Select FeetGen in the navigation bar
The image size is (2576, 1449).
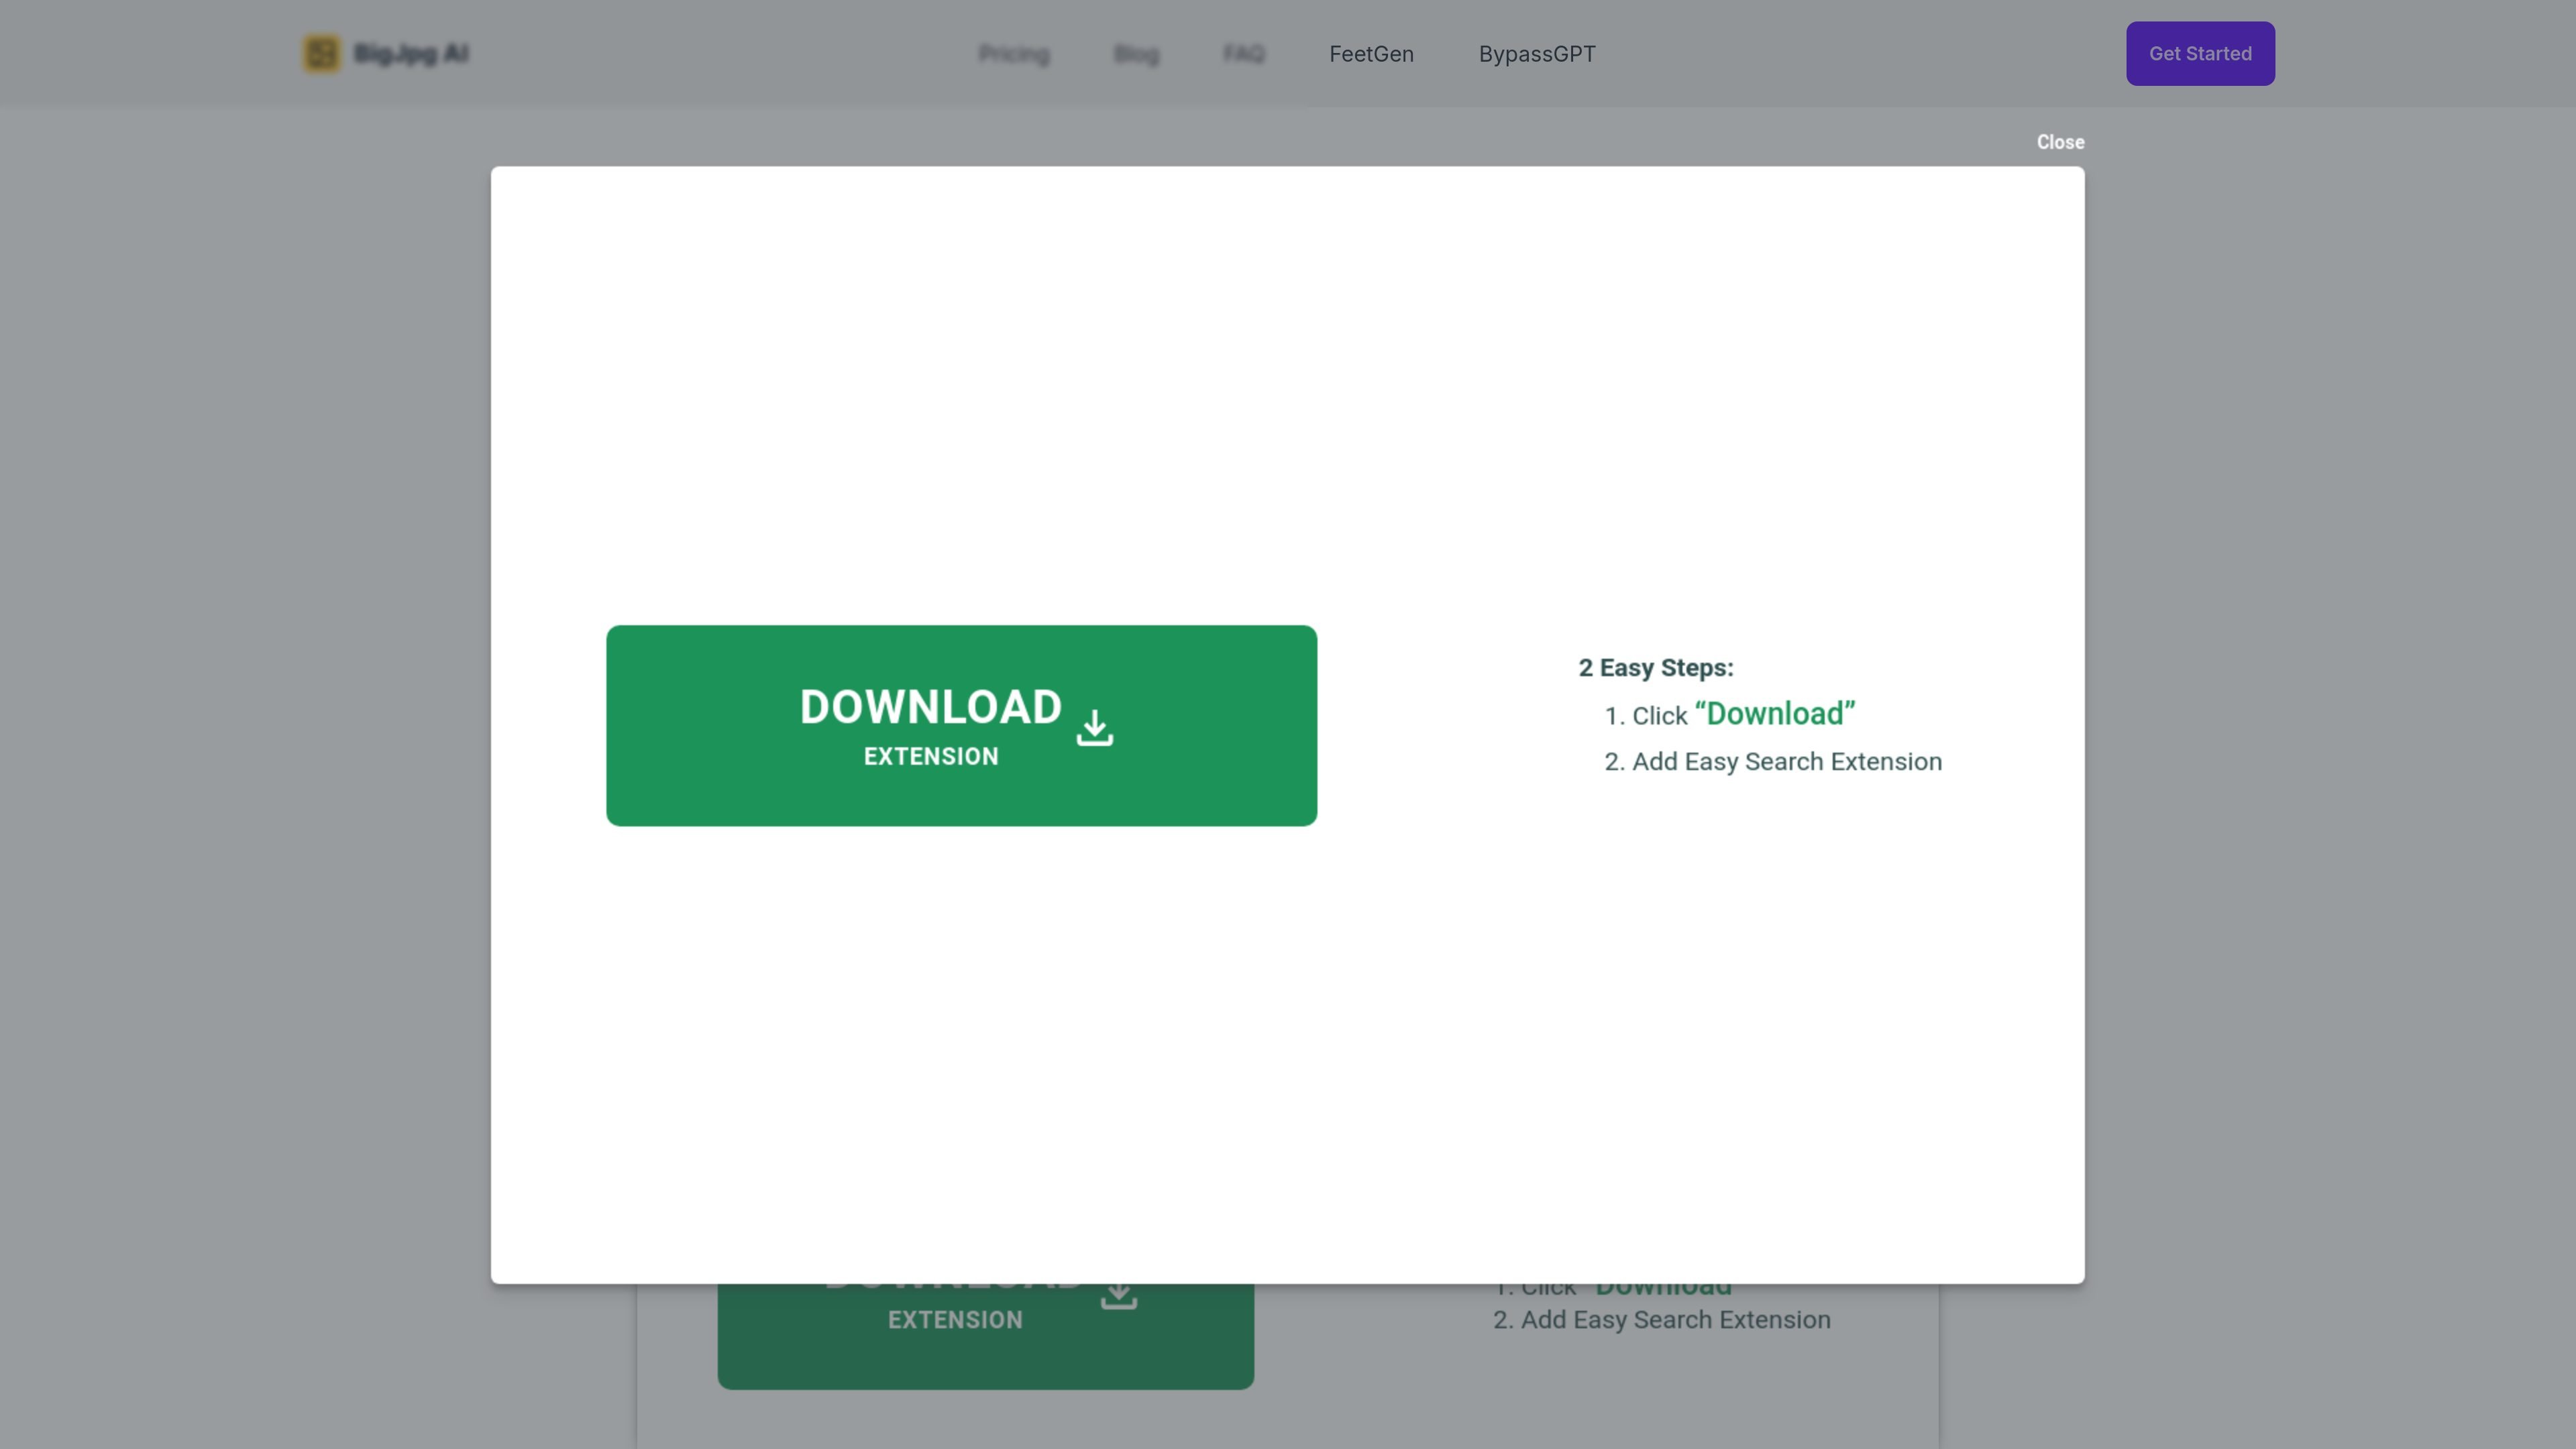1371,54
